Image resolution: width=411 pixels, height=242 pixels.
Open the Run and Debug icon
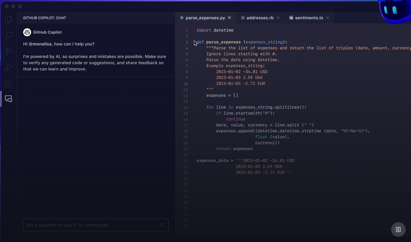pos(9,67)
